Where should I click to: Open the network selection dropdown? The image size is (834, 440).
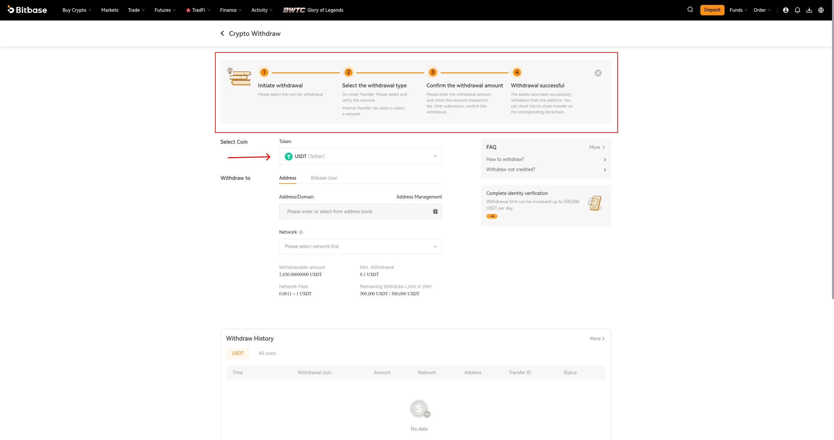point(360,246)
